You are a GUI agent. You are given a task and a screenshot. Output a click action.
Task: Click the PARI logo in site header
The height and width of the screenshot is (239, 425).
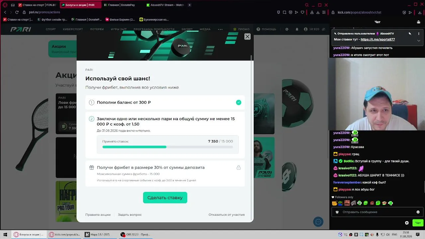coord(21,29)
